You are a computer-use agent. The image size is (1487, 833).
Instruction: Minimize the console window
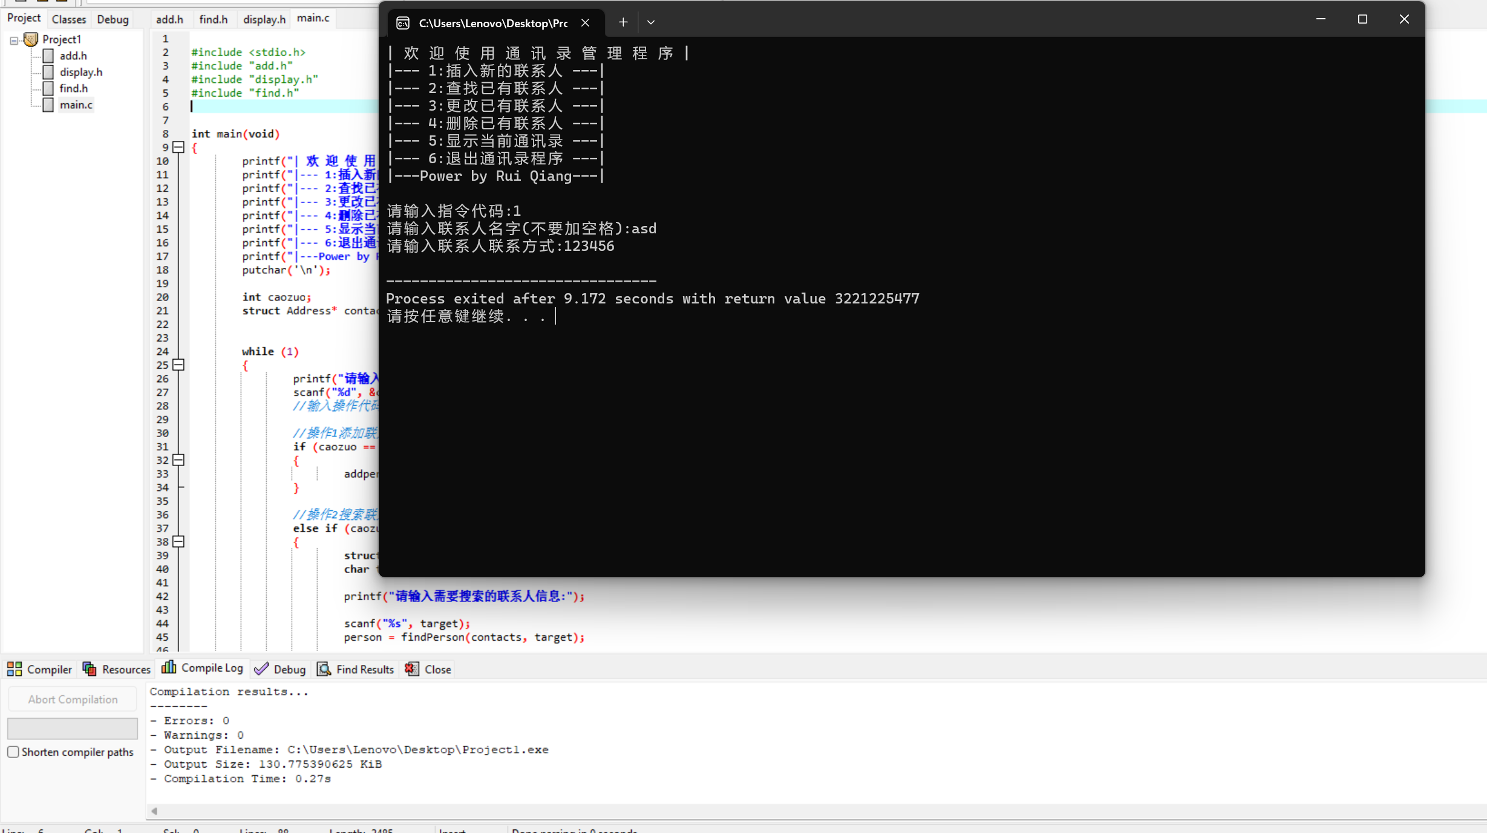(1321, 19)
